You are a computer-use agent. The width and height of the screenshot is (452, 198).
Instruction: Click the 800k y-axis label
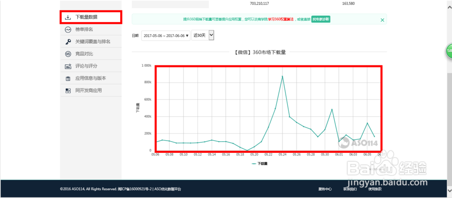tap(148, 82)
